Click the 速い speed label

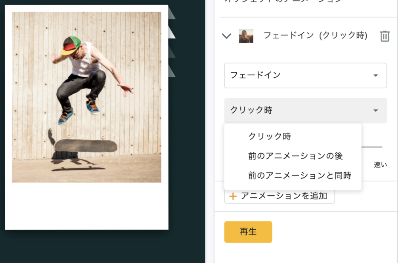click(380, 165)
